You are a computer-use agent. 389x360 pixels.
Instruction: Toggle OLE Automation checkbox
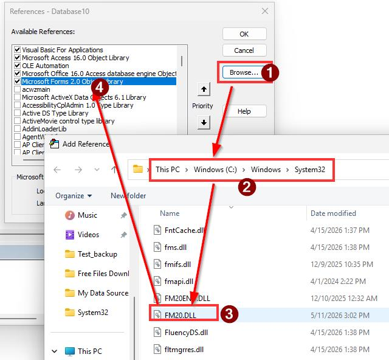[x=17, y=66]
